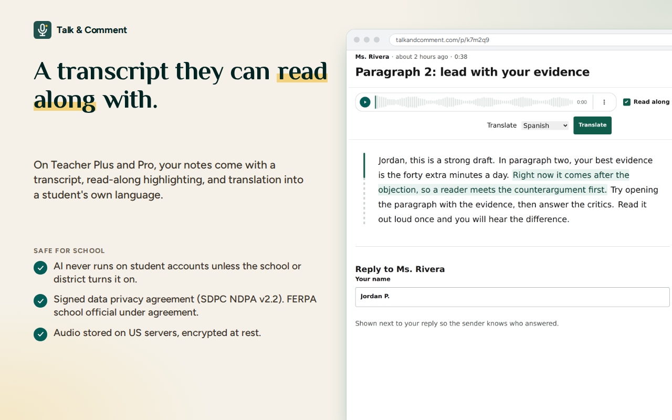
Task: Seek within the audio waveform
Action: coord(474,102)
